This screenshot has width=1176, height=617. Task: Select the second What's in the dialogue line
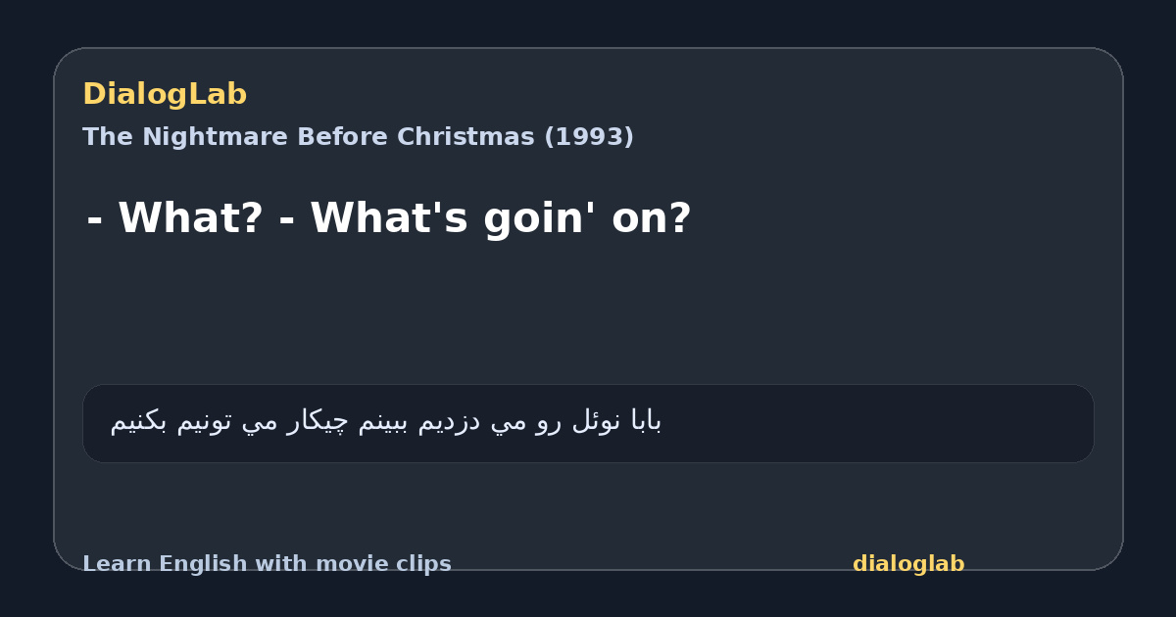point(390,218)
